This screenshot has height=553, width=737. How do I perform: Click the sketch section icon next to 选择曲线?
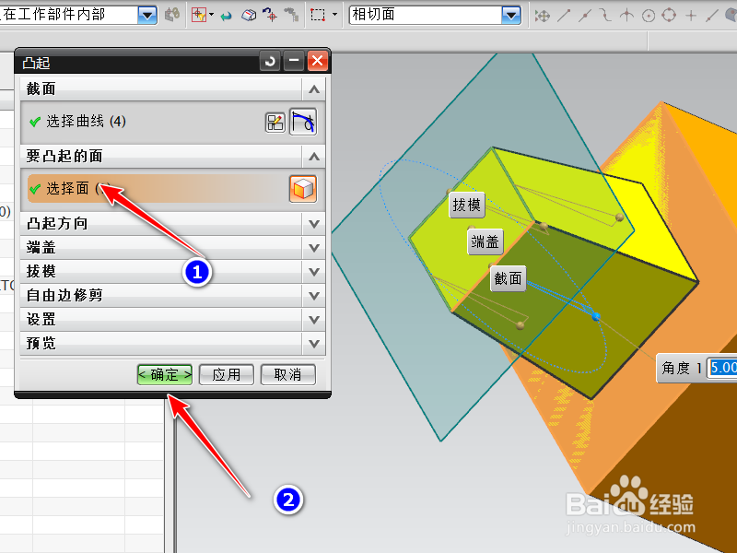point(275,123)
